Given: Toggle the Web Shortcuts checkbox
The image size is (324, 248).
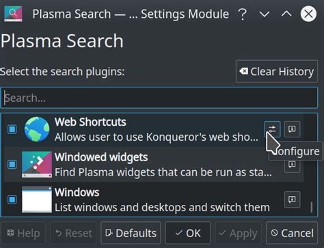Looking at the screenshot, I should 12,129.
